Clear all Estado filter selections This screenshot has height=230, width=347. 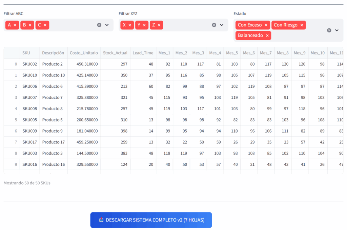[329, 30]
